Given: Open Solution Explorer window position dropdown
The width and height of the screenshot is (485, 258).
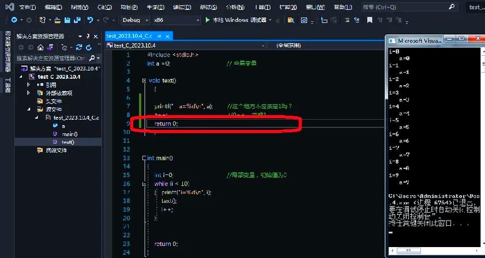Looking at the screenshot, I should [80, 36].
